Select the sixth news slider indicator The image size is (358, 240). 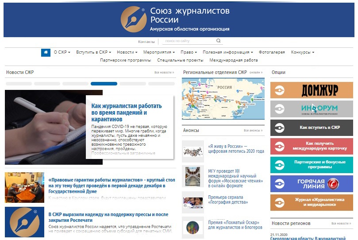(162, 84)
